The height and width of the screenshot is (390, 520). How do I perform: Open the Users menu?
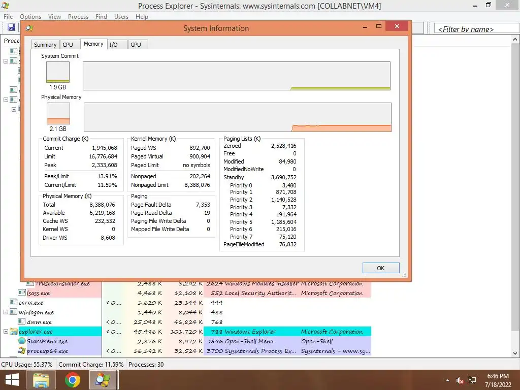pos(121,17)
